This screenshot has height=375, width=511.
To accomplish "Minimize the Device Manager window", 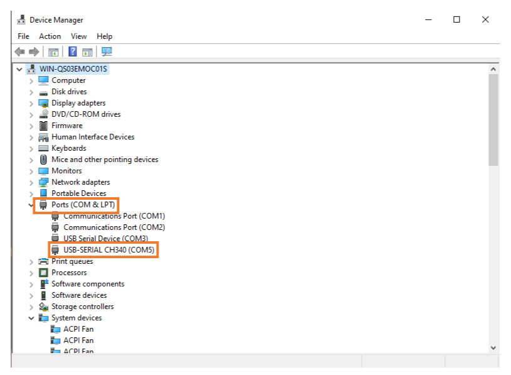I will coord(428,19).
